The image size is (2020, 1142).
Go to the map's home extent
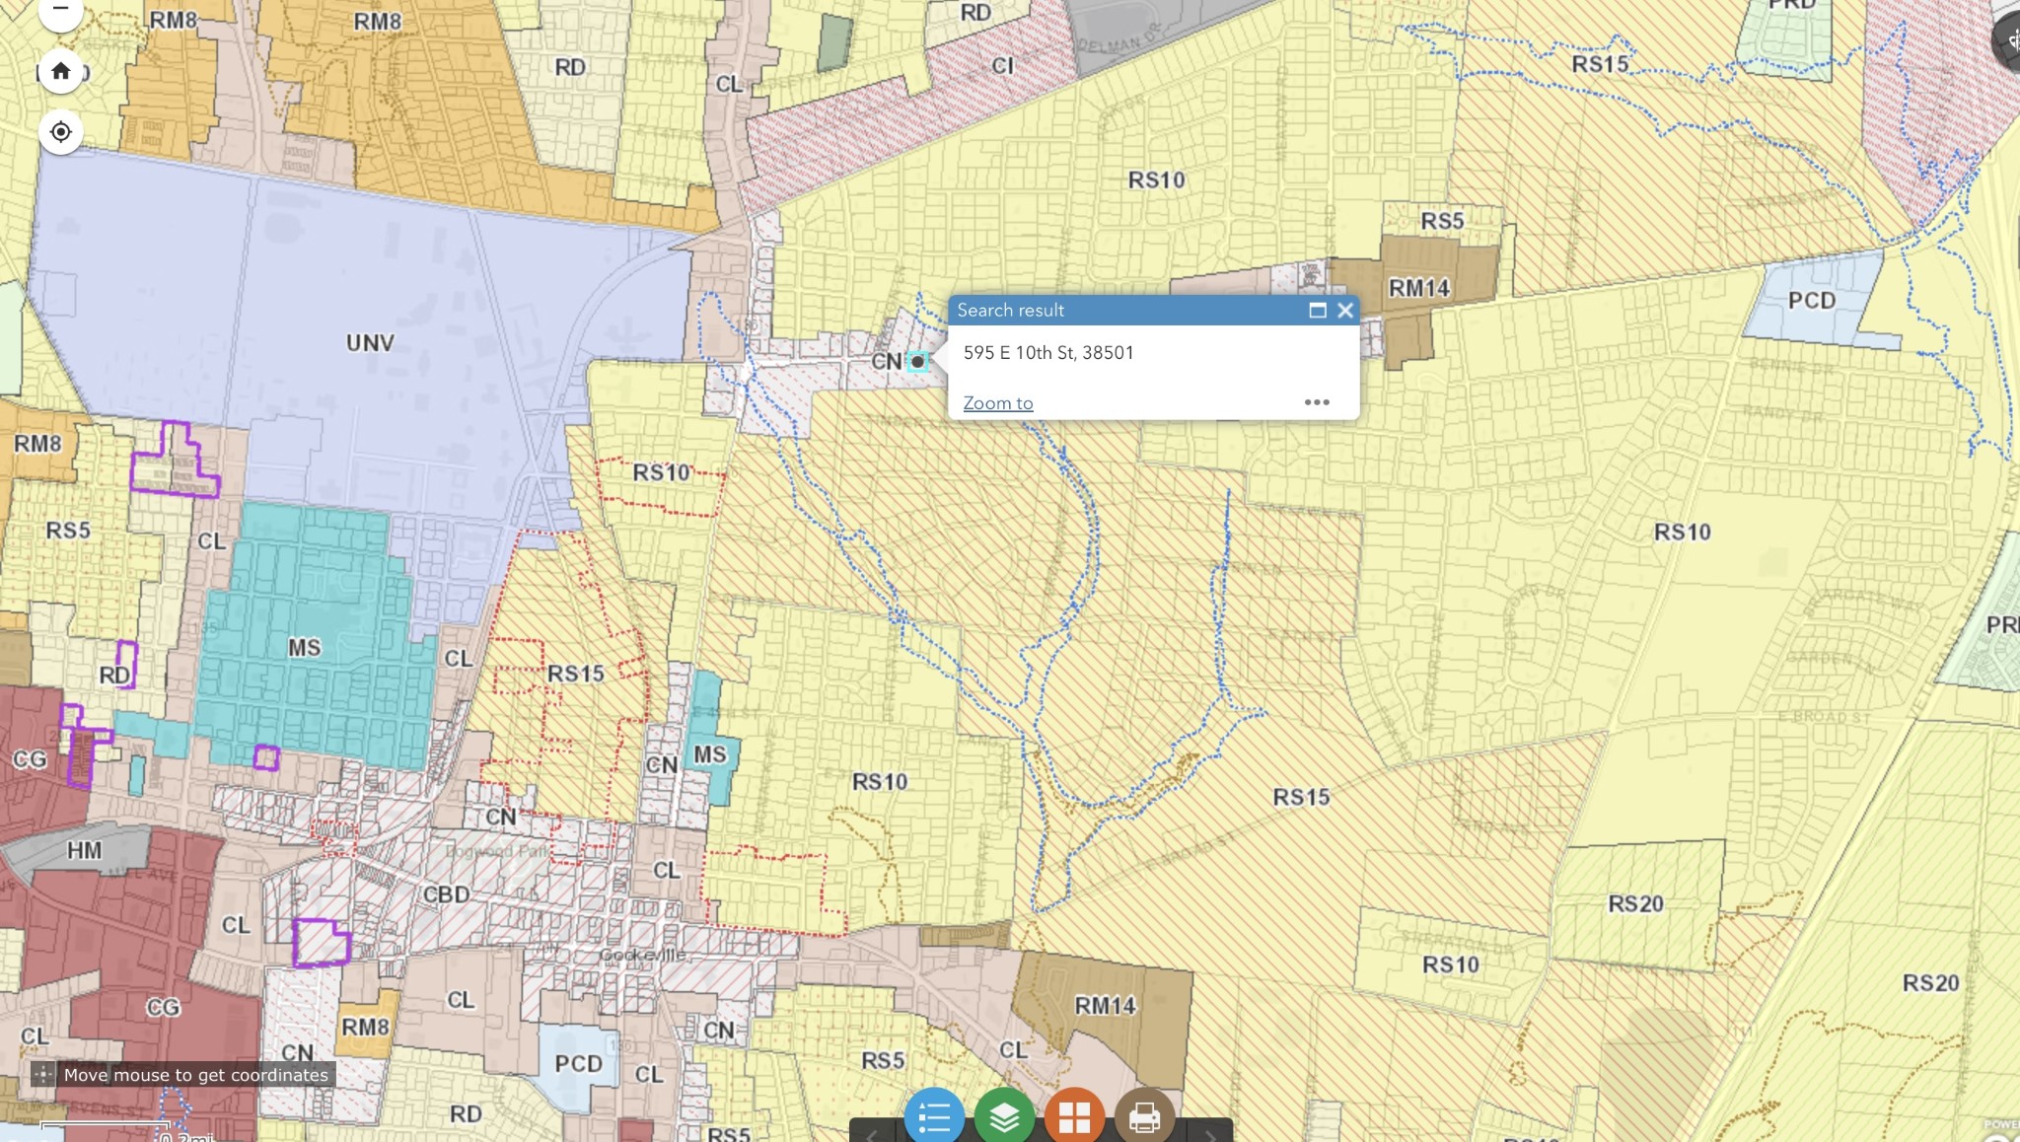[x=60, y=71]
